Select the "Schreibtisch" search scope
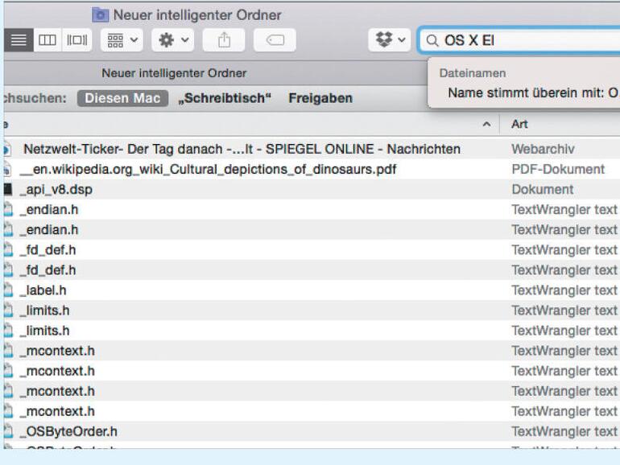This screenshot has width=620, height=465. (225, 98)
